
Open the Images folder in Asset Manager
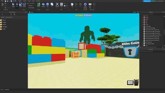click(3, 22)
